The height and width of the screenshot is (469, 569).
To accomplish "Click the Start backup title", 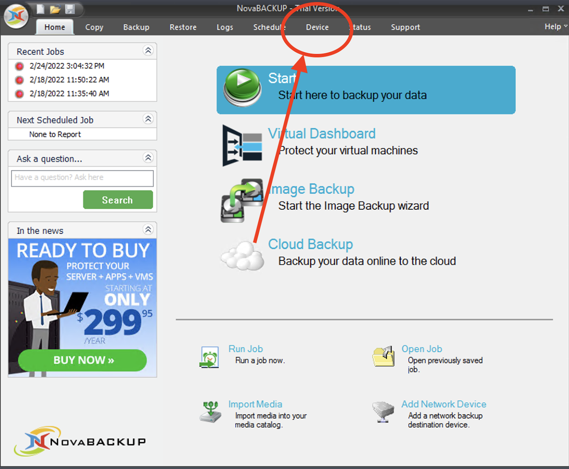I will tap(282, 78).
